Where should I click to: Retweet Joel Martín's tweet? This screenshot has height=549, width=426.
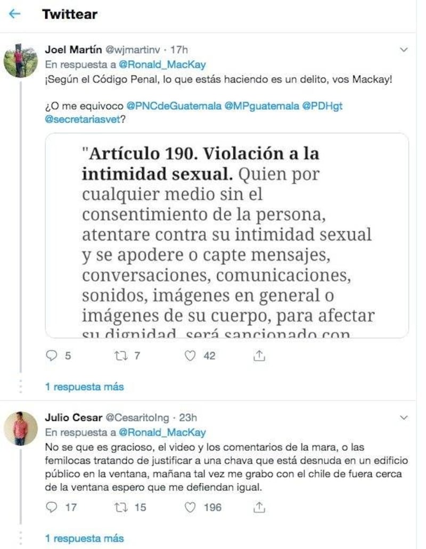point(121,356)
